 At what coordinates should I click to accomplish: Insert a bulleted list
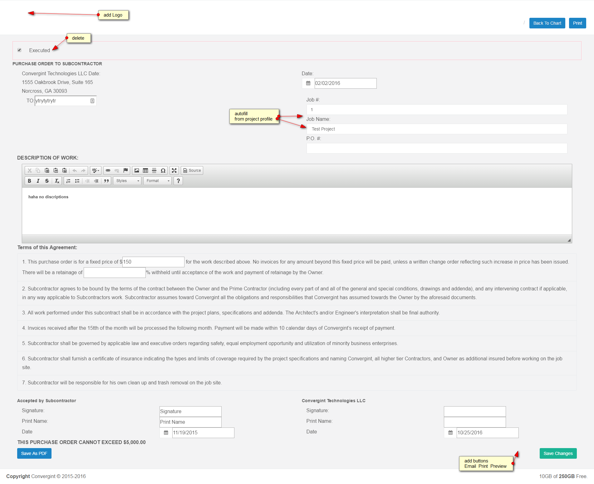click(x=77, y=181)
